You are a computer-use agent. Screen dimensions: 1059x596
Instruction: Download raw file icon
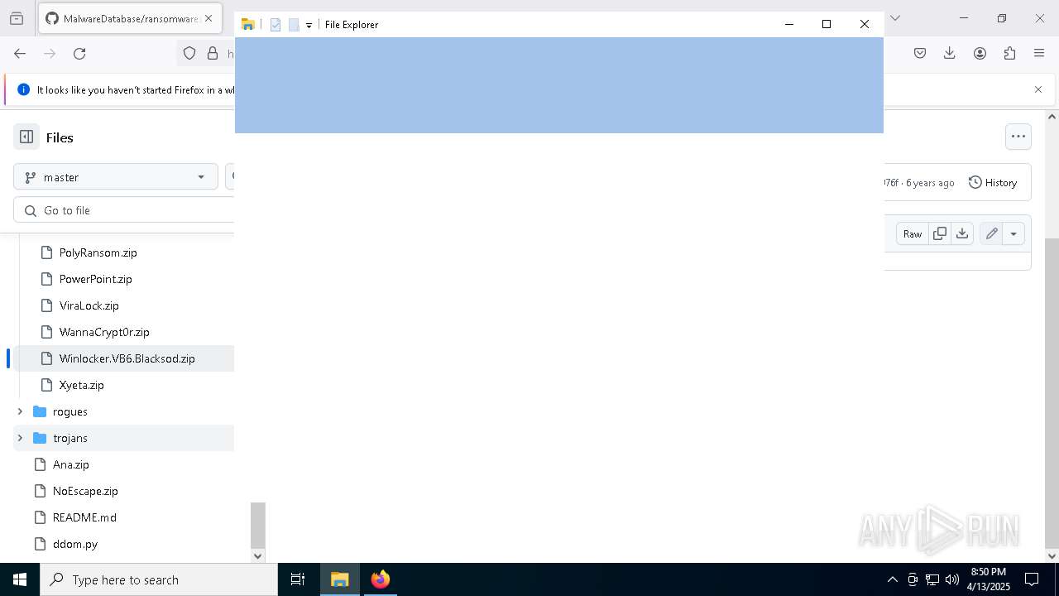(962, 233)
